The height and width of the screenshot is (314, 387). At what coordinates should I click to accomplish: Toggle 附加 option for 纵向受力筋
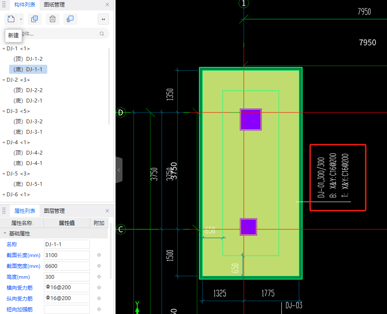[99, 298]
